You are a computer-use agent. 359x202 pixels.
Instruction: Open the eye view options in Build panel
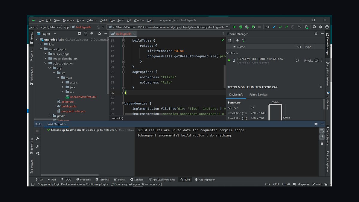click(x=37, y=153)
